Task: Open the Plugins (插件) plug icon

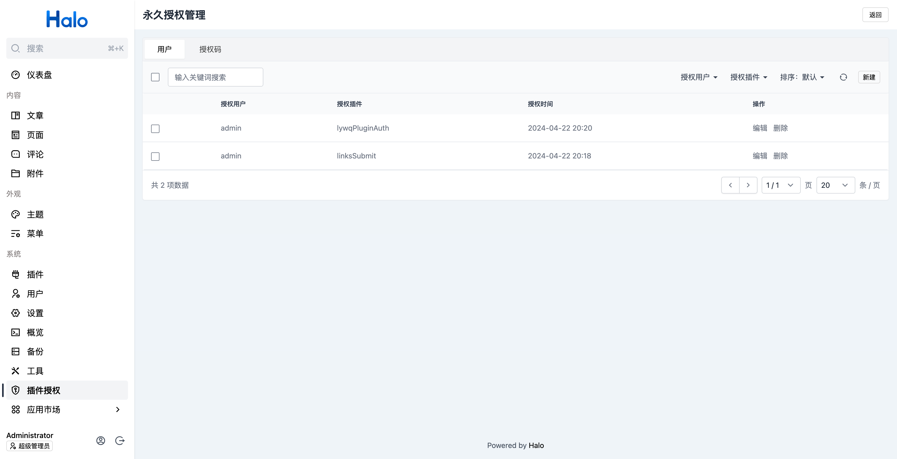Action: [x=15, y=274]
